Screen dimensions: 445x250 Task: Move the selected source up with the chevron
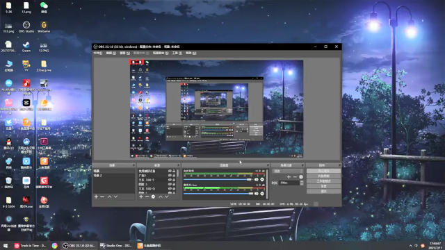pyautogui.click(x=161, y=197)
